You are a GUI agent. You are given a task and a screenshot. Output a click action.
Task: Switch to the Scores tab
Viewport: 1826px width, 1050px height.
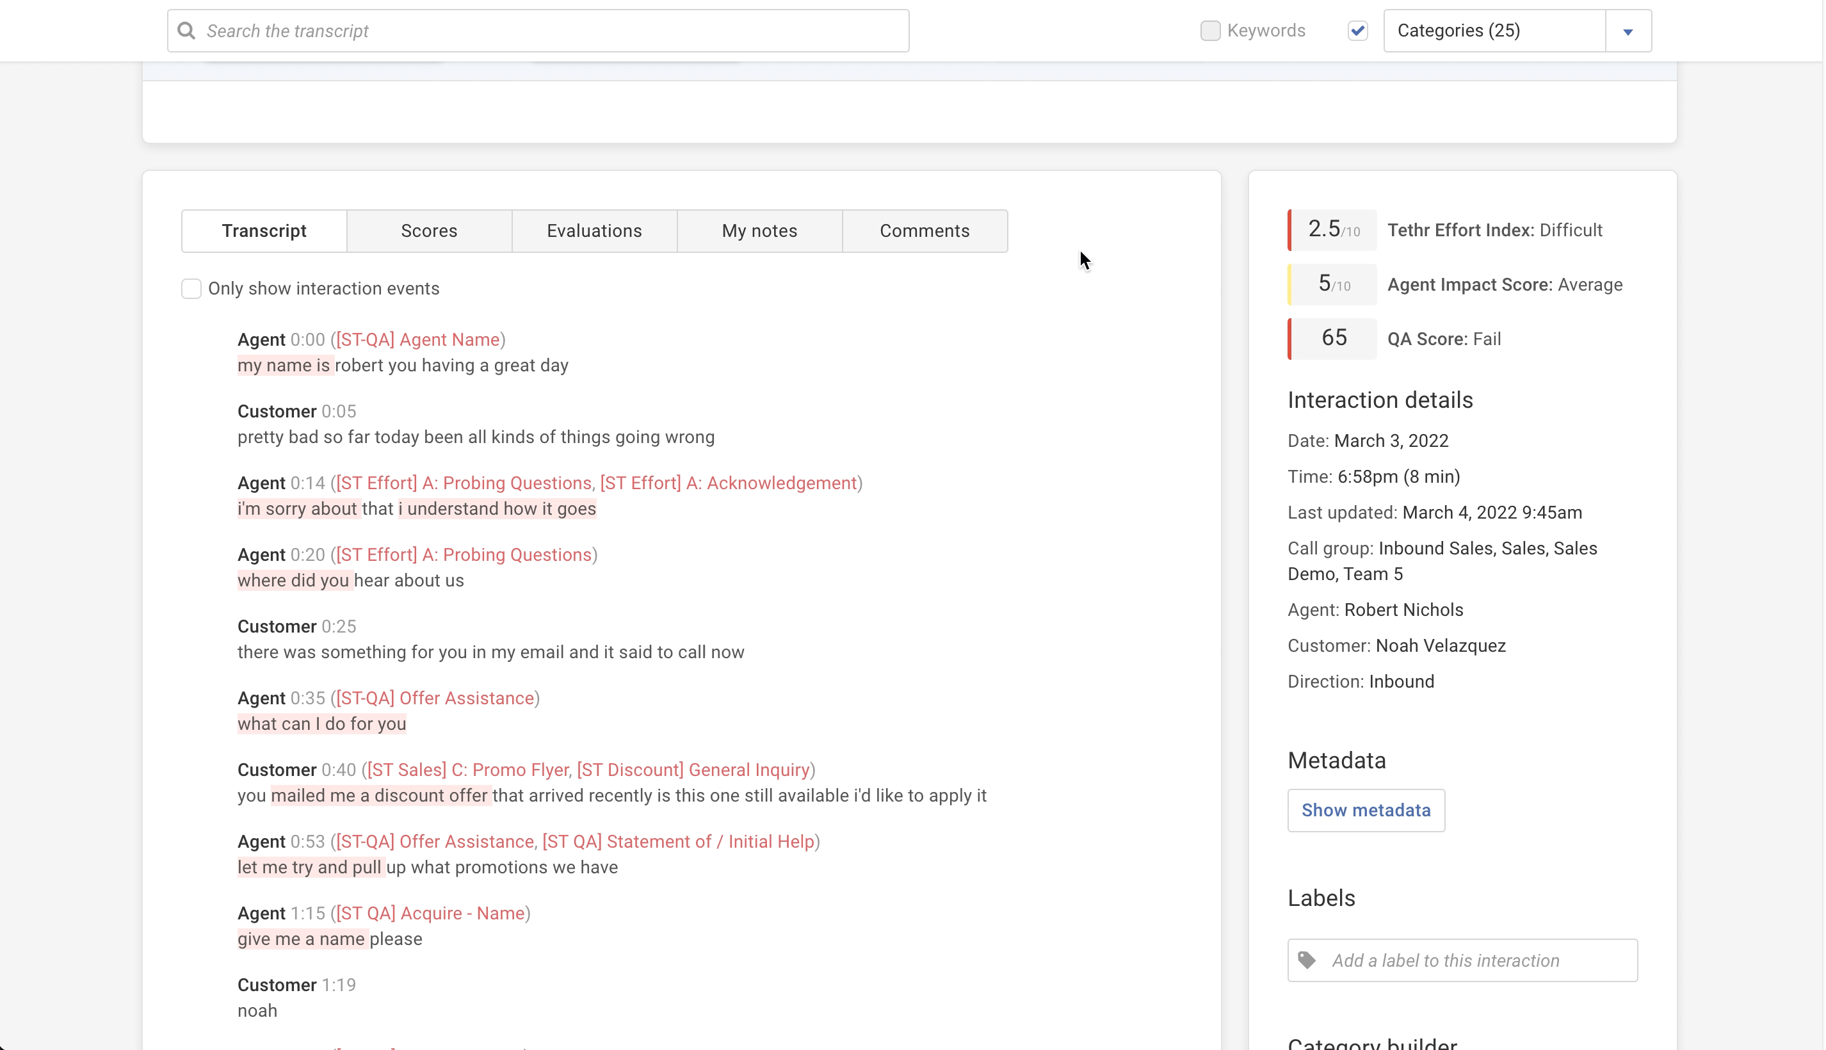(x=428, y=230)
